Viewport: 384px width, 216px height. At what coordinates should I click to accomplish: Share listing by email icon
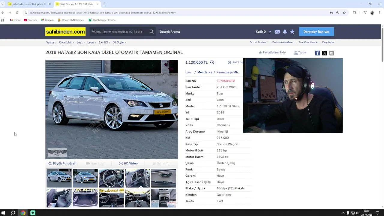coord(331,53)
